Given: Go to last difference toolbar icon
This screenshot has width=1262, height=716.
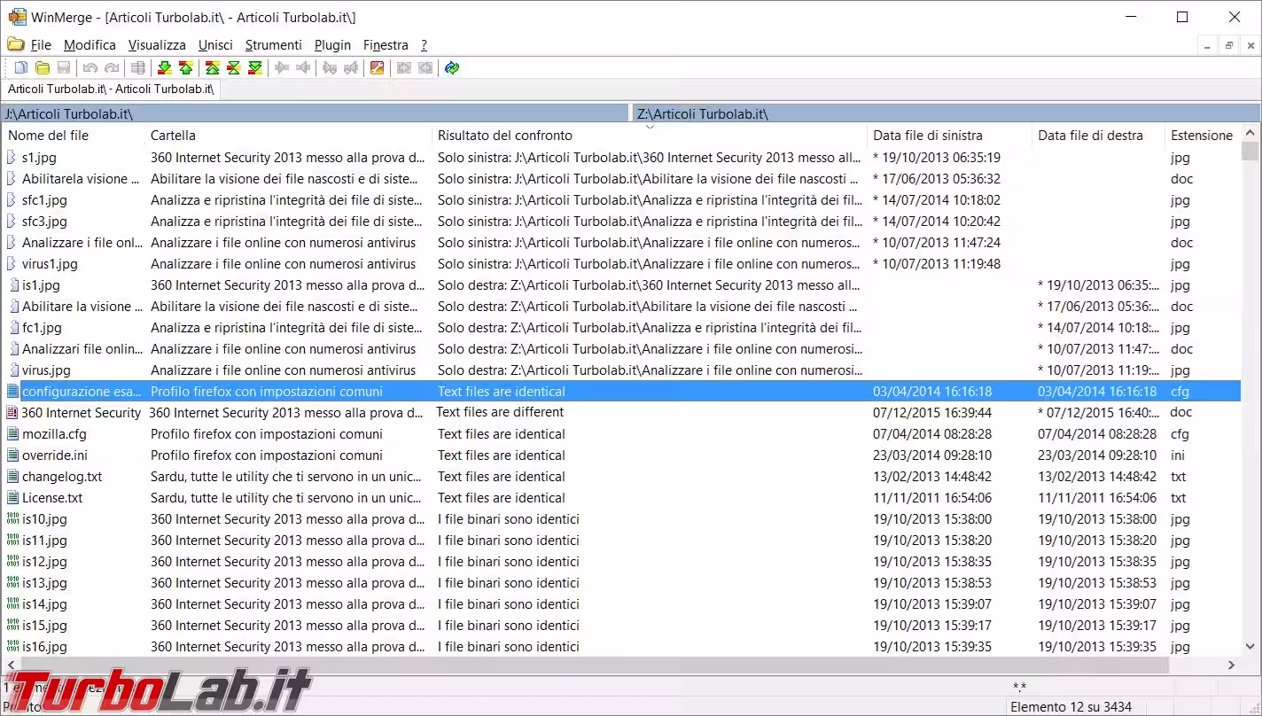Looking at the screenshot, I should [255, 68].
